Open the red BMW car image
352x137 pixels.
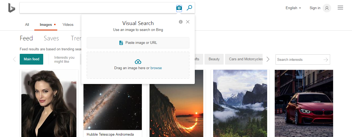pos(304,104)
